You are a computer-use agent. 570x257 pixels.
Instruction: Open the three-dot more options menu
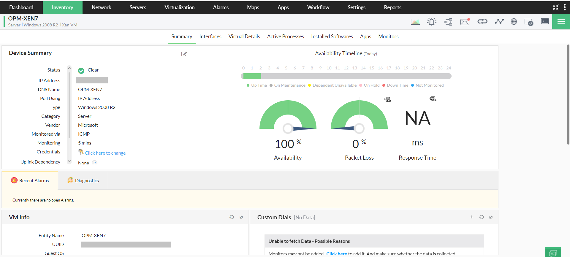pyautogui.click(x=565, y=7)
